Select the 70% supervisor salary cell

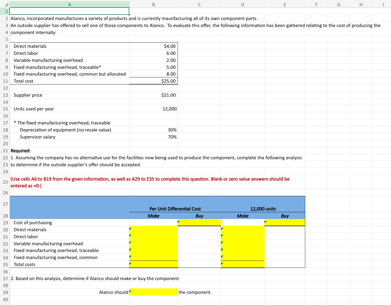tap(153, 137)
